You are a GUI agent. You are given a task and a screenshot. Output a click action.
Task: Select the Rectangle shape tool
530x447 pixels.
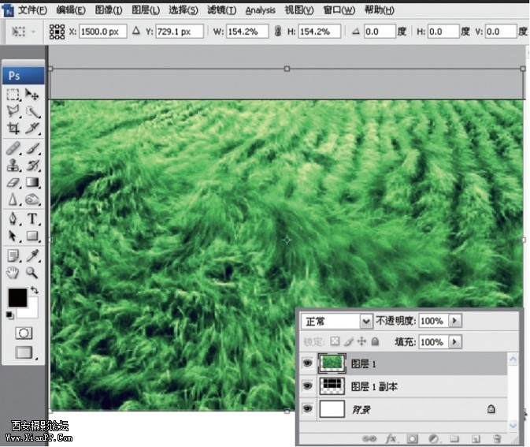tap(32, 236)
